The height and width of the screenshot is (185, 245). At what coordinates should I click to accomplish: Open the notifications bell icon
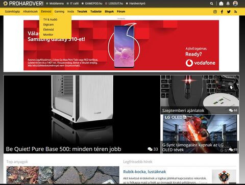pos(228,4)
